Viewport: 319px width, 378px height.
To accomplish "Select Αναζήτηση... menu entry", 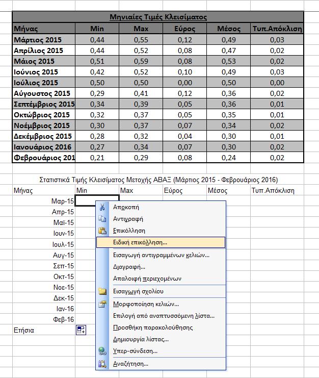I will coord(161,364).
